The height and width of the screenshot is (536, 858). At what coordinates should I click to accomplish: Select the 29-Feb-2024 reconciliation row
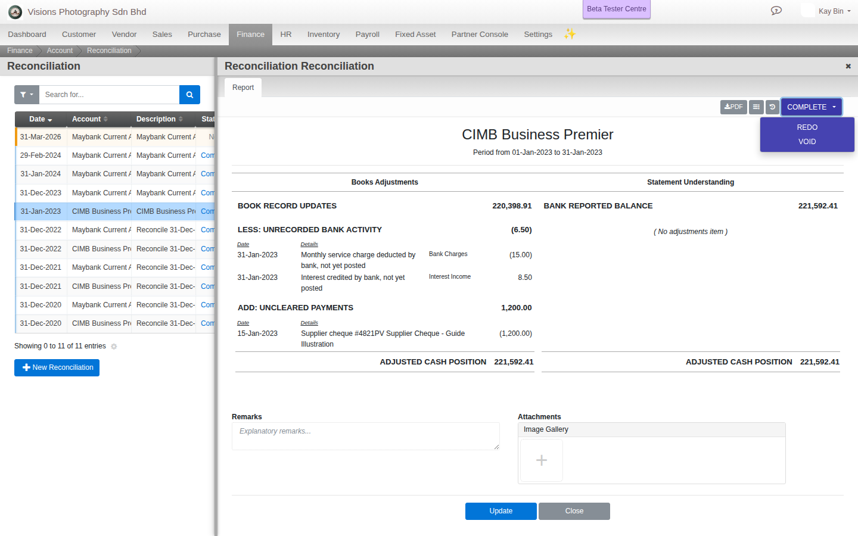115,155
